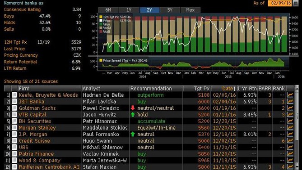Open Wood & Company firm link
This screenshot has width=302, height=170.
pyautogui.click(x=39, y=160)
